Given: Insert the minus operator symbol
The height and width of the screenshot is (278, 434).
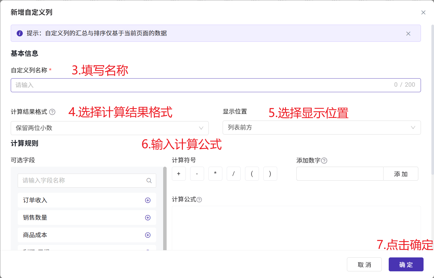Looking at the screenshot, I should (x=197, y=174).
